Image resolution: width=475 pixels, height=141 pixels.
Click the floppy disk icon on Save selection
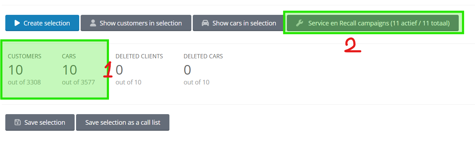point(17,122)
